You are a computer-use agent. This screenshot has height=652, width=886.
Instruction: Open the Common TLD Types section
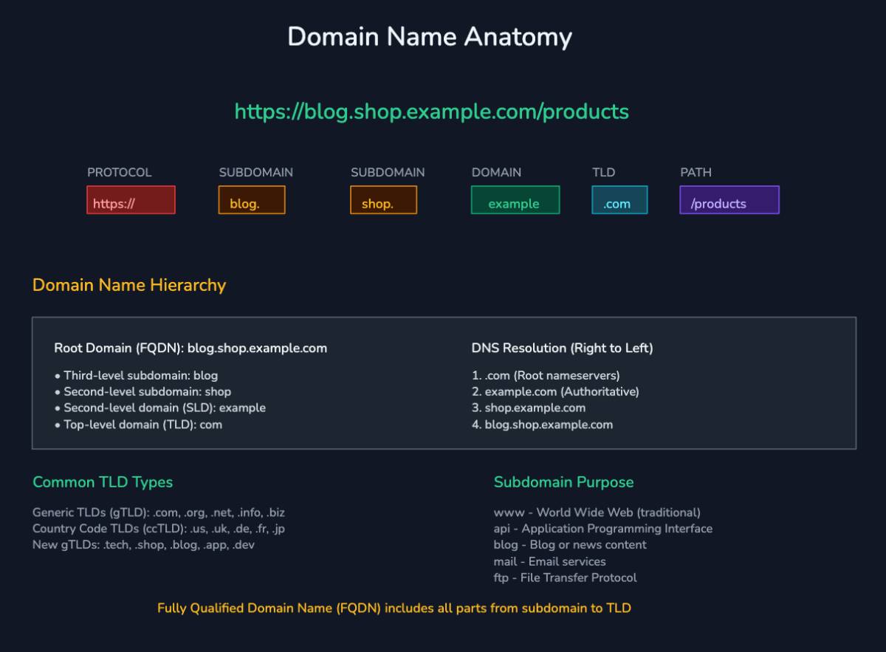tap(104, 482)
